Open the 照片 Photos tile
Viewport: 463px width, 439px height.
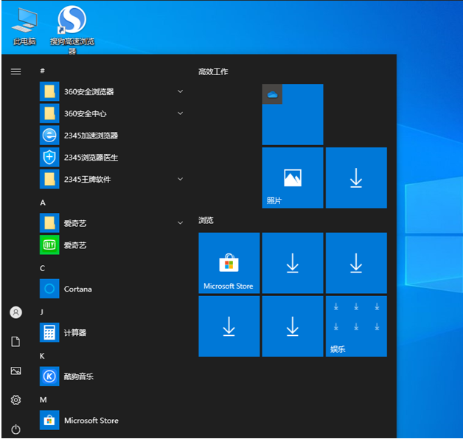click(x=292, y=178)
